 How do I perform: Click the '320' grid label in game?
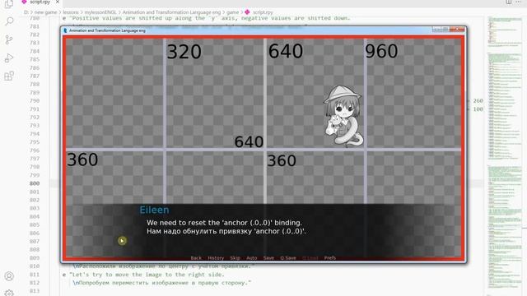(184, 52)
